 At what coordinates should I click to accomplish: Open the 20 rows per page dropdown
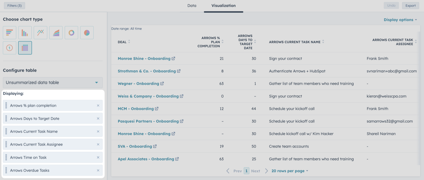click(290, 171)
